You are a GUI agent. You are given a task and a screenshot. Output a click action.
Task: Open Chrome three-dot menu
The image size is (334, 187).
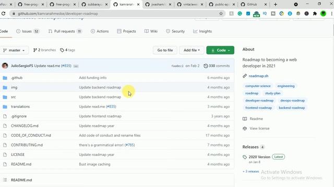(x=332, y=14)
